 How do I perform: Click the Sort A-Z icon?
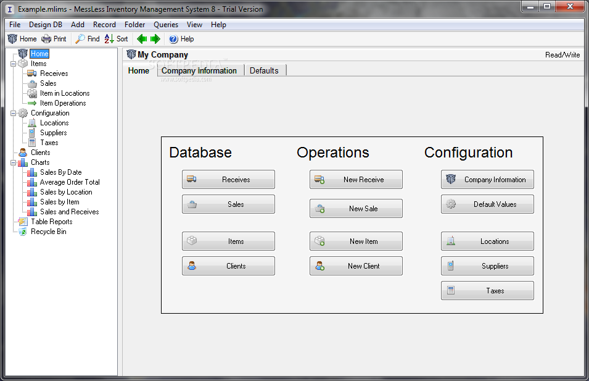pos(109,39)
